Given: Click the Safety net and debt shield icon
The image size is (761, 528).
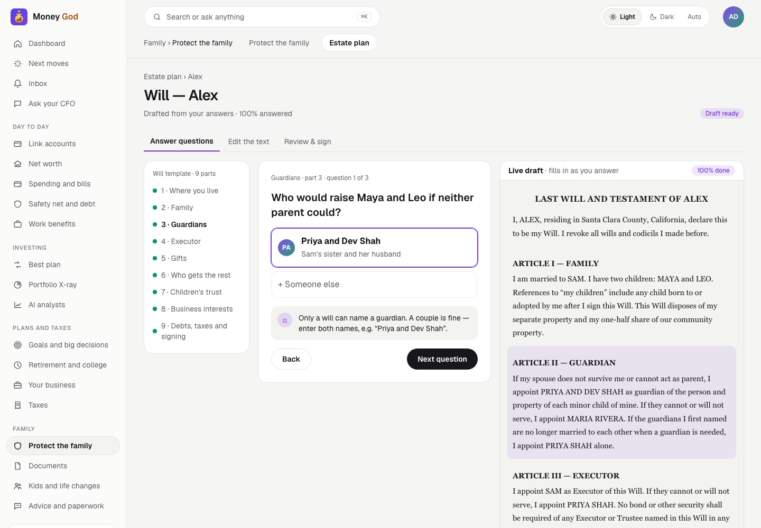Looking at the screenshot, I should (18, 204).
